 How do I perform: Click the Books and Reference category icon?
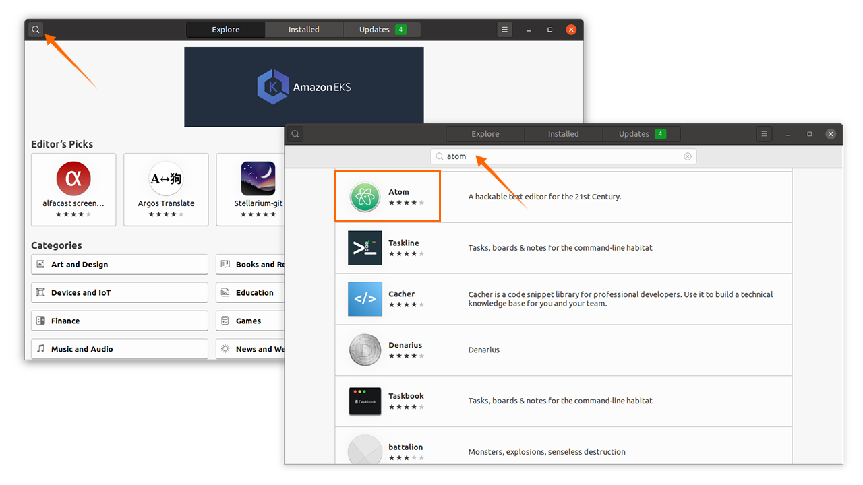225,264
